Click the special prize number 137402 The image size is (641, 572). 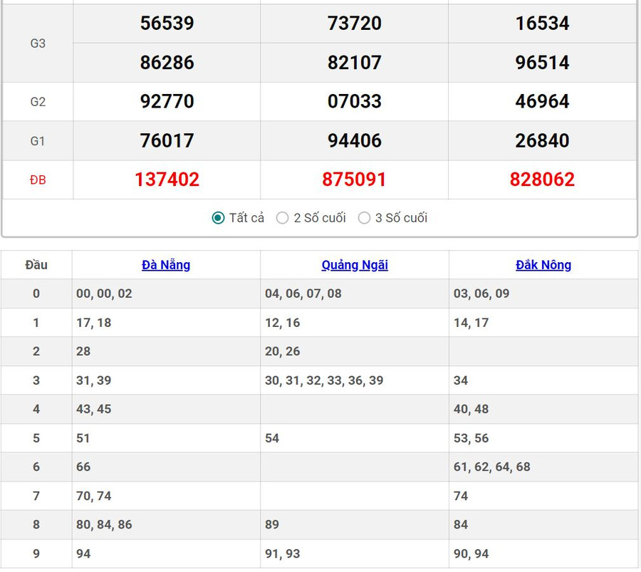click(x=167, y=180)
